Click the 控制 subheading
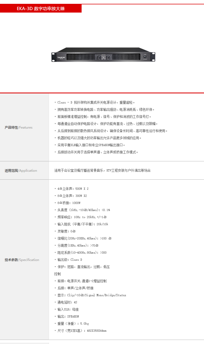Screen dimensions: 204x344 coord(57,274)
